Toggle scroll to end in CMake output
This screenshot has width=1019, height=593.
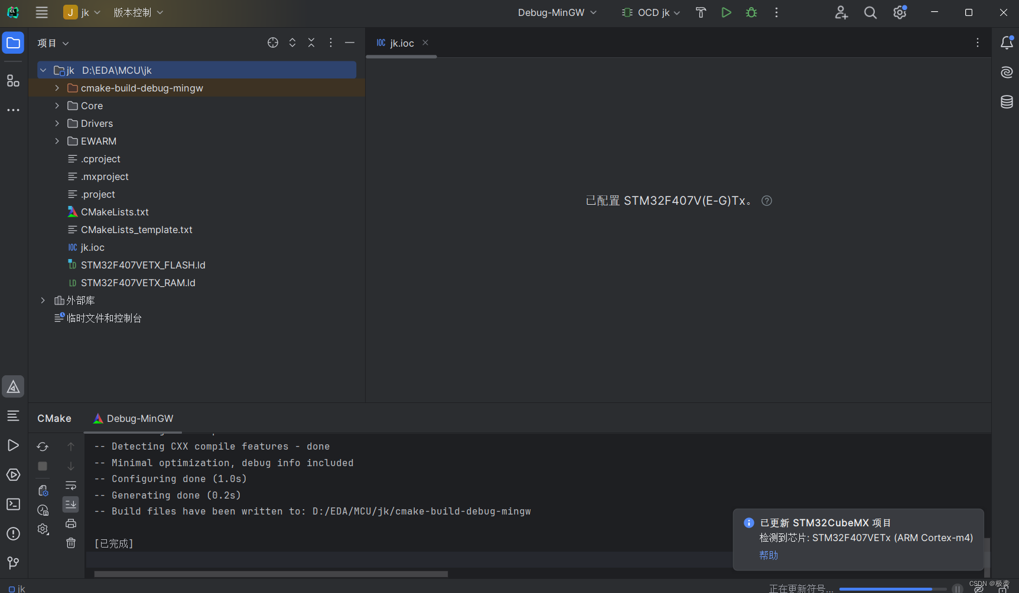coord(71,504)
